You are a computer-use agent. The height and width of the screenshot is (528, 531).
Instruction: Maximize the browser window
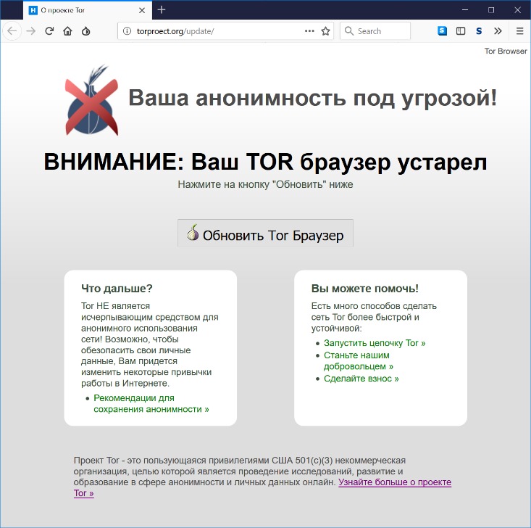[x=491, y=10]
